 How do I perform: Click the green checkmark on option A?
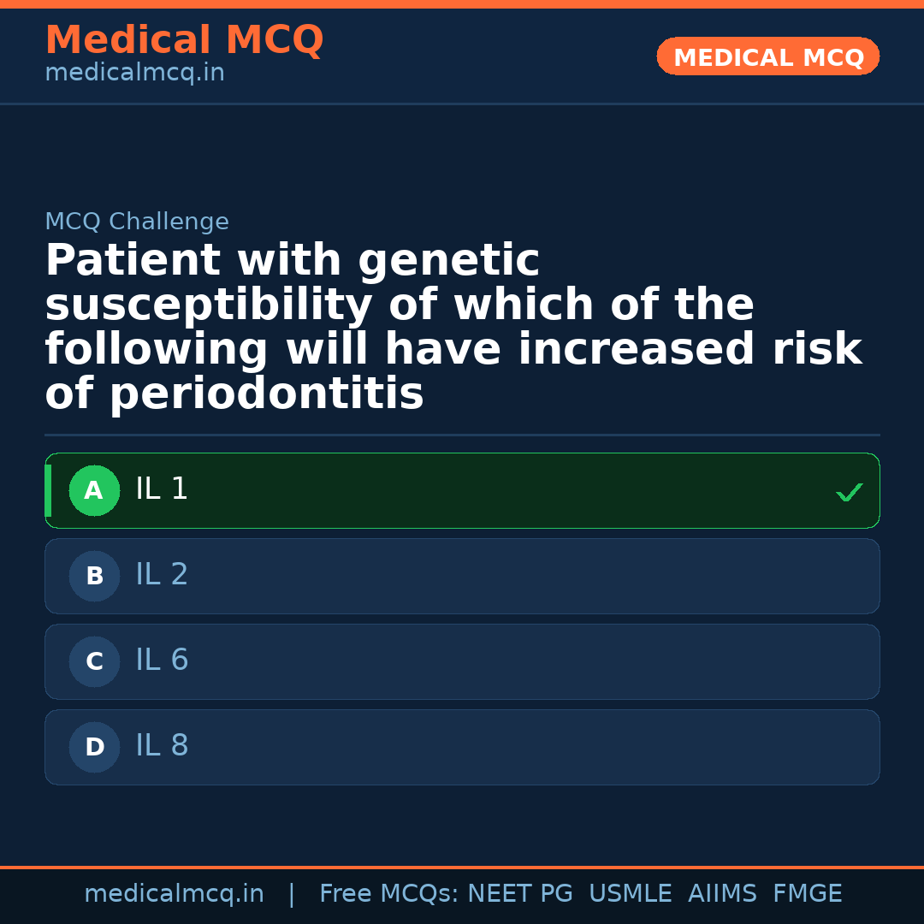point(849,492)
